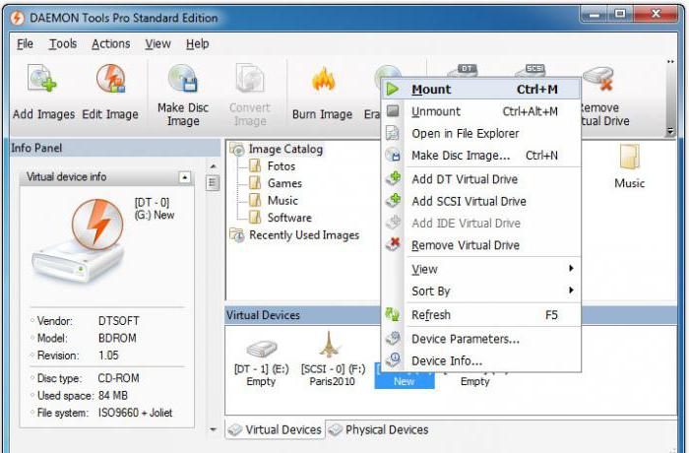Select the Software folder in catalog
This screenshot has height=453, width=689.
click(281, 218)
